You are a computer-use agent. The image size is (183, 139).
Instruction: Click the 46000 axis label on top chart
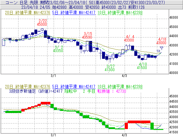click(x=174, y=18)
